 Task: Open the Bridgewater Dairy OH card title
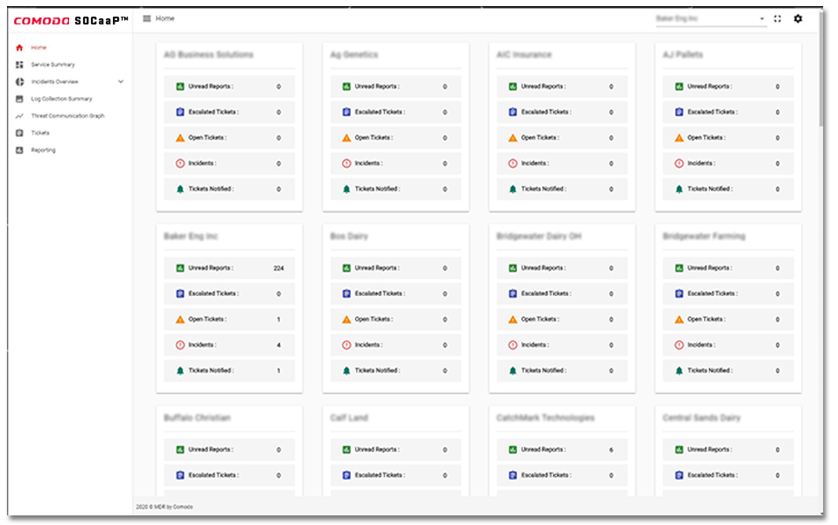point(539,236)
